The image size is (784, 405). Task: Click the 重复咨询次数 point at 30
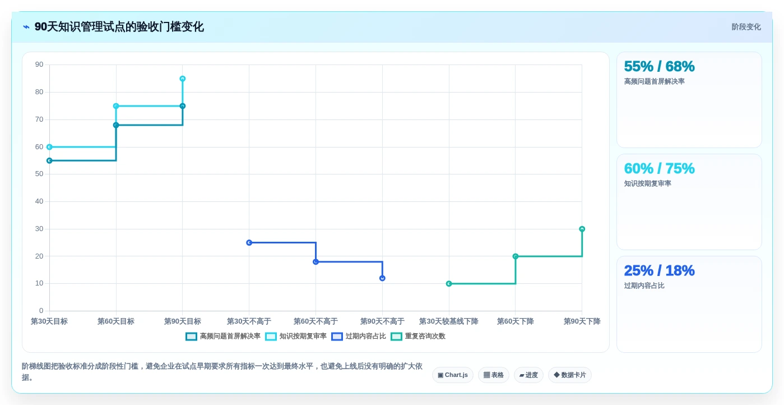point(582,229)
